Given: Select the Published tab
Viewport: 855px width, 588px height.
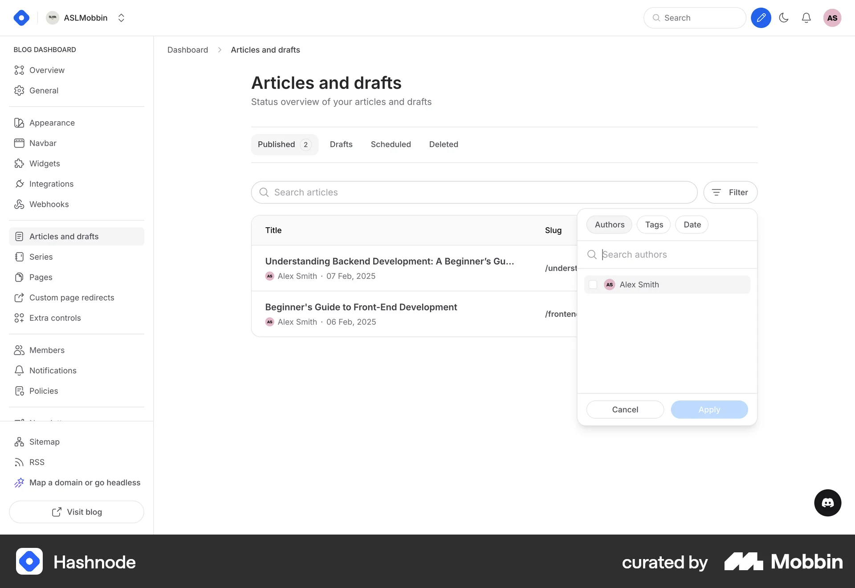Looking at the screenshot, I should (285, 144).
